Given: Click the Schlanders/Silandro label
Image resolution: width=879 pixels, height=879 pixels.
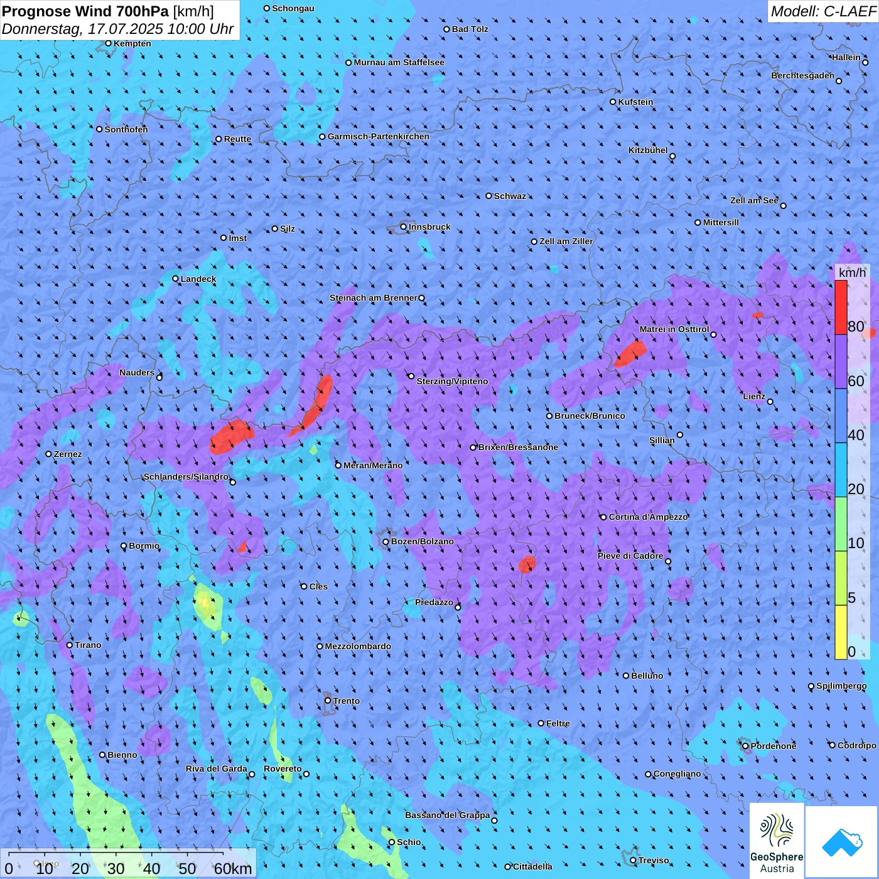Looking at the screenshot, I should point(186,477).
